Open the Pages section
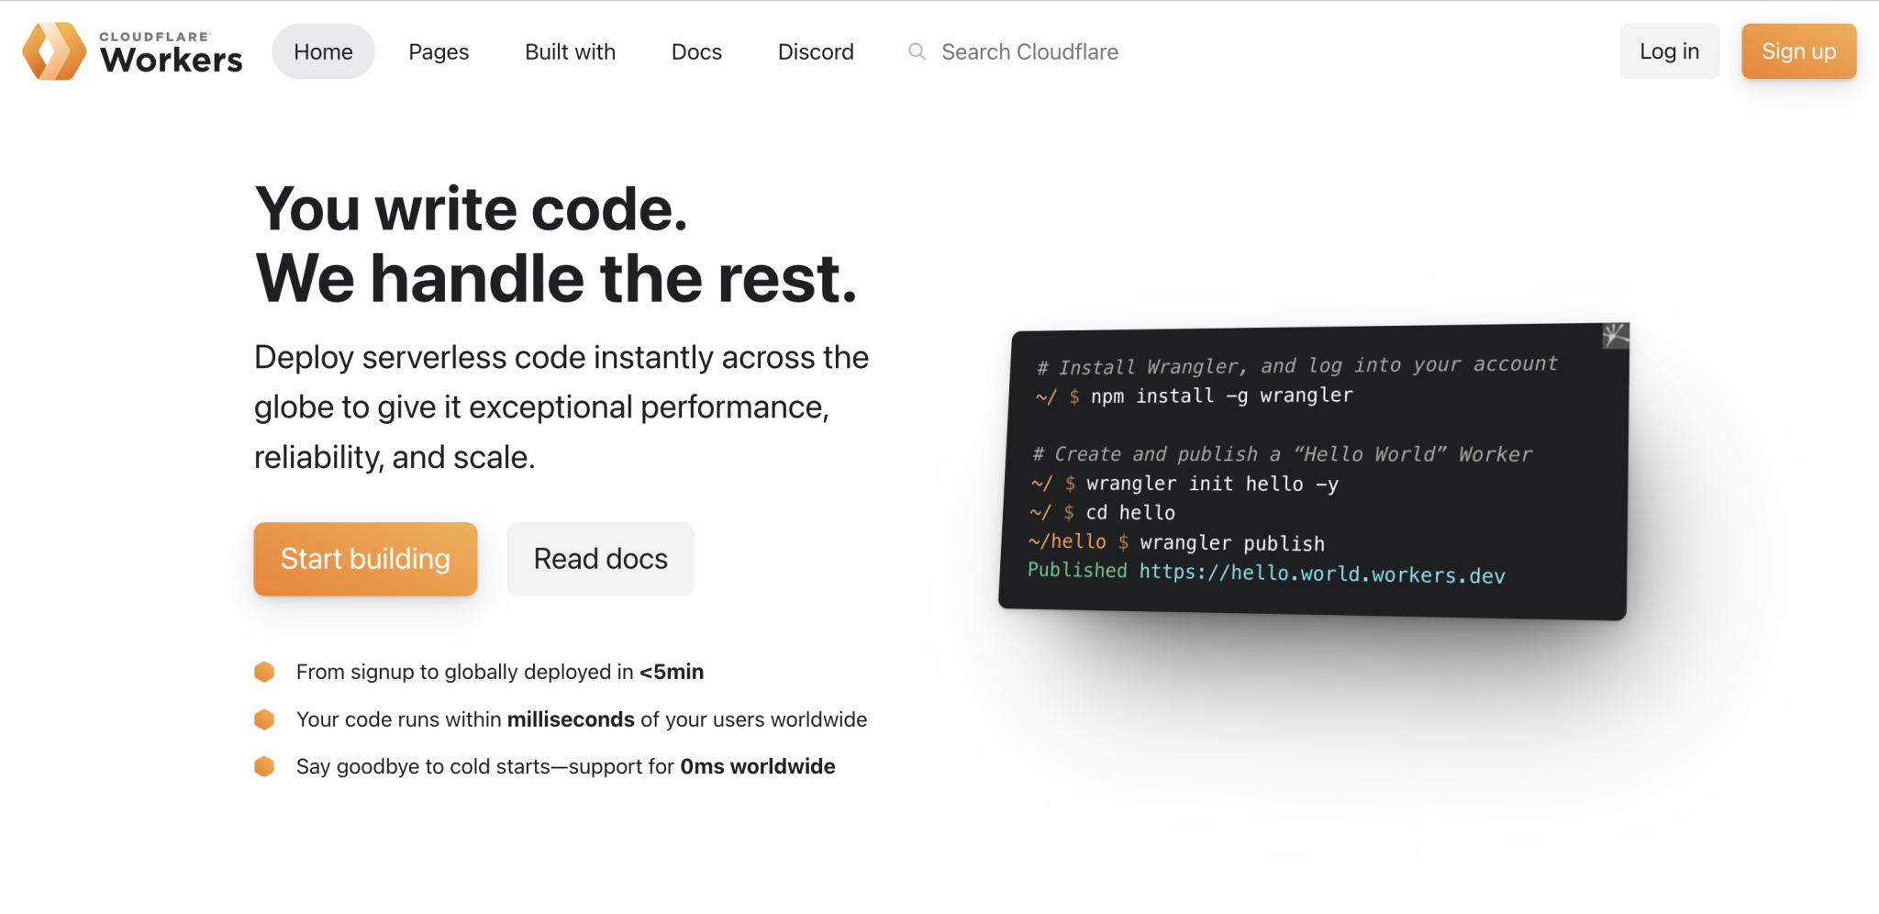This screenshot has height=914, width=1879. [439, 51]
